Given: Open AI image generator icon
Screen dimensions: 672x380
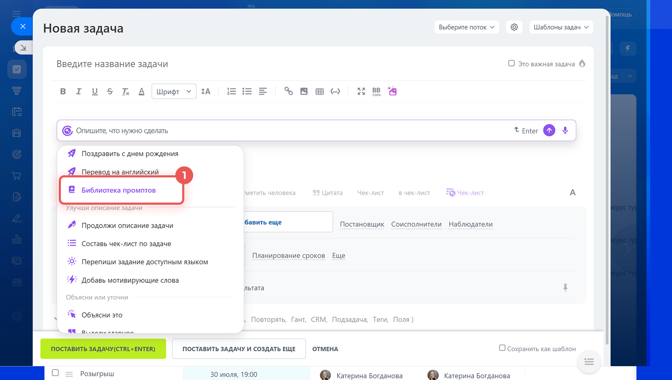Looking at the screenshot, I should pyautogui.click(x=392, y=91).
